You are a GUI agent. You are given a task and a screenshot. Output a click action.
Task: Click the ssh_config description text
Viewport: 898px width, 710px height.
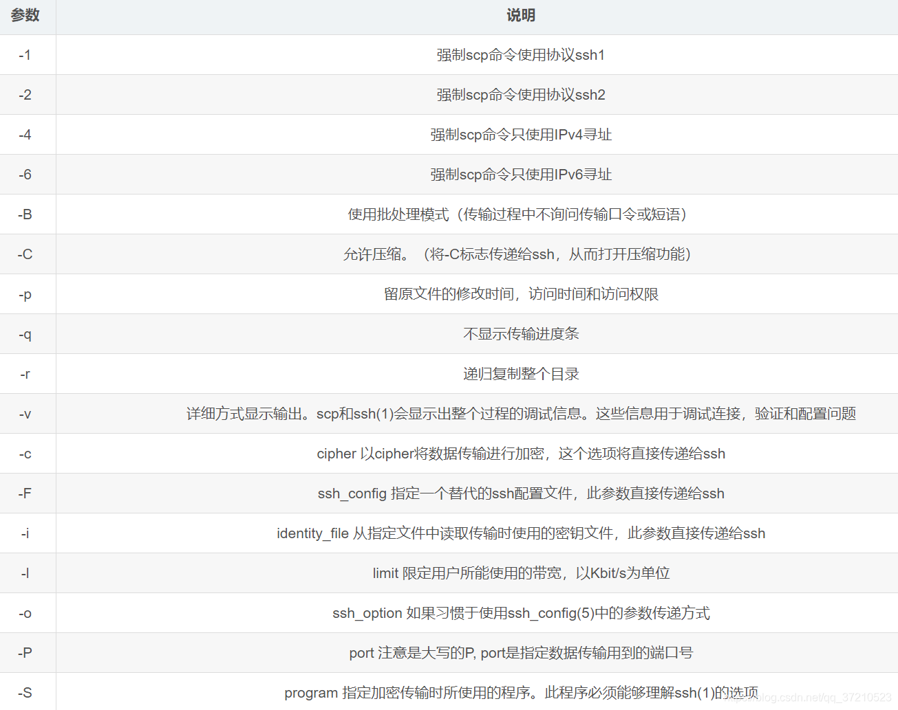point(521,493)
